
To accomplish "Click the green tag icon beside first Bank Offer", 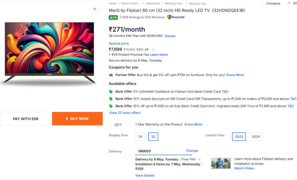I will tap(111, 91).
